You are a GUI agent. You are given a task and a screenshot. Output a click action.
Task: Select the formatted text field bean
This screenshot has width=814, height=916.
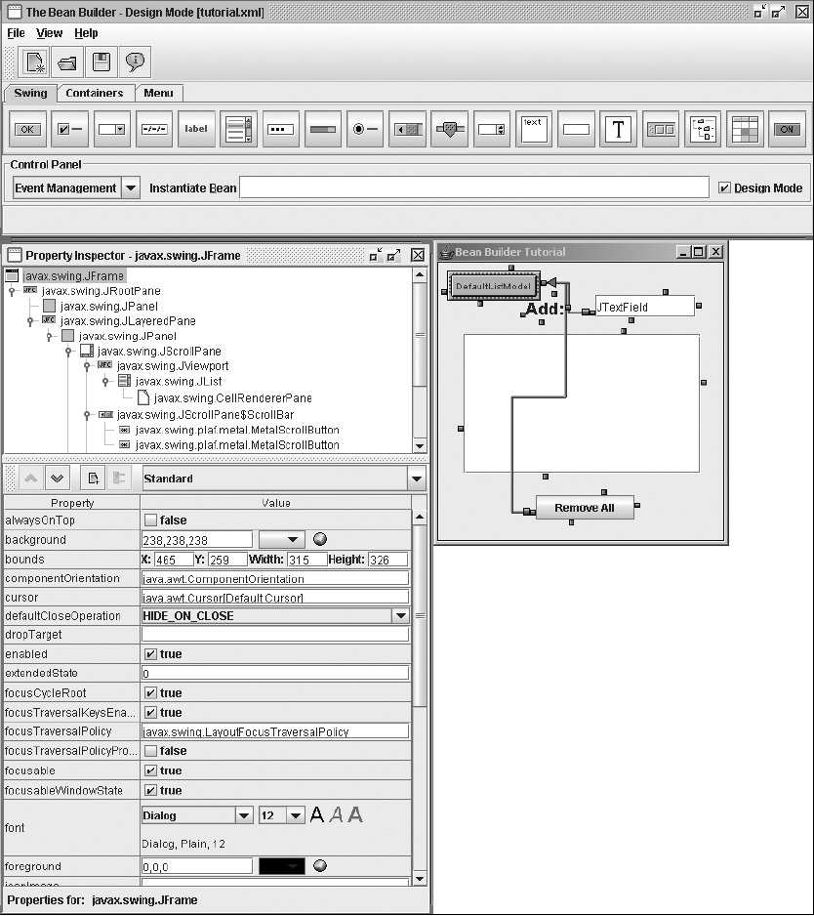tap(155, 129)
